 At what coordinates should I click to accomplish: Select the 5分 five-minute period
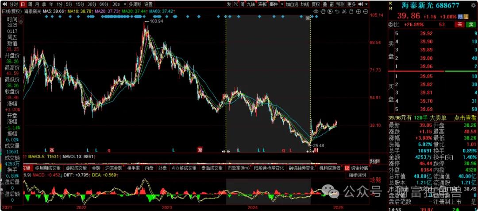[x=69, y=4]
